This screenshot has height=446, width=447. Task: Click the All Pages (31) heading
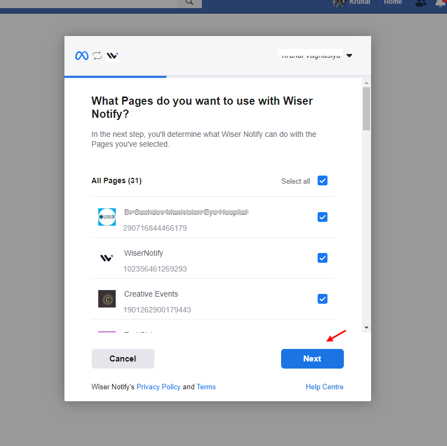(x=116, y=180)
